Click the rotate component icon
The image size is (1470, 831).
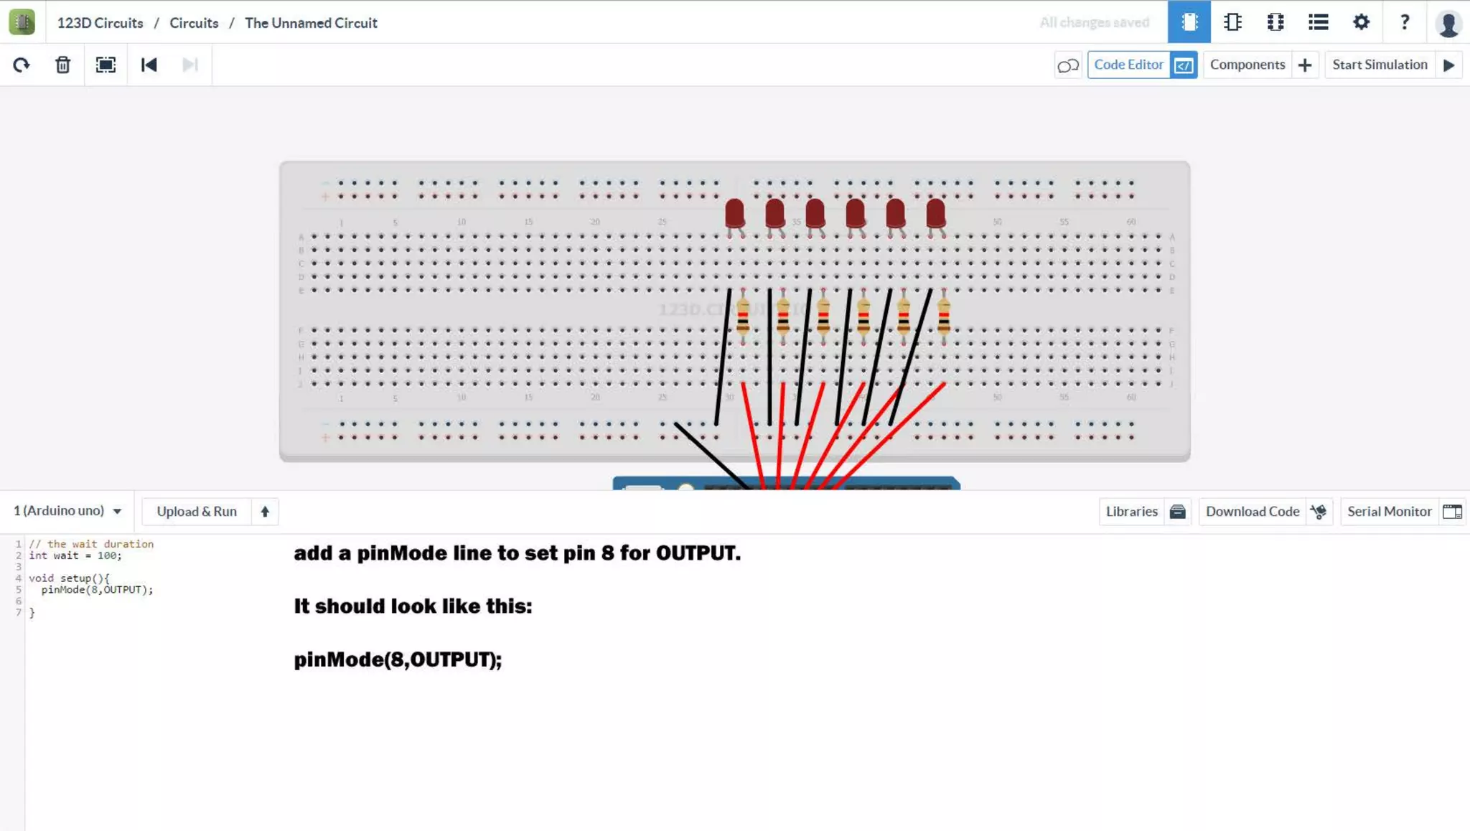click(21, 65)
